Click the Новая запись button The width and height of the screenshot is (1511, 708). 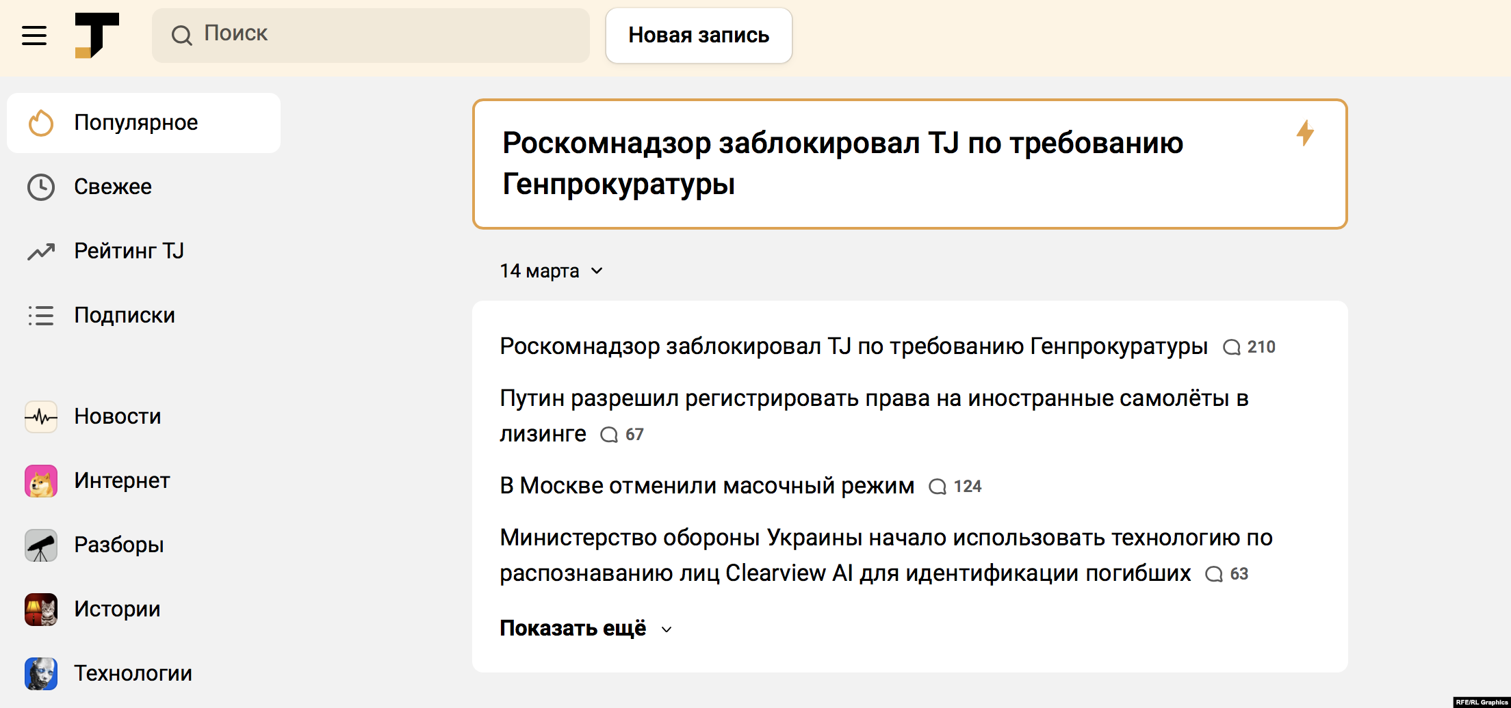(699, 36)
